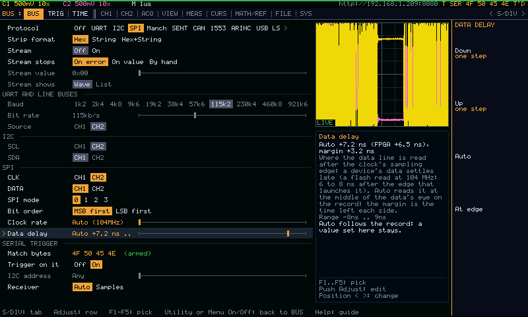This screenshot has height=317, width=528.
Task: Go to next S/DIV tab with > arrow
Action: coord(523,14)
